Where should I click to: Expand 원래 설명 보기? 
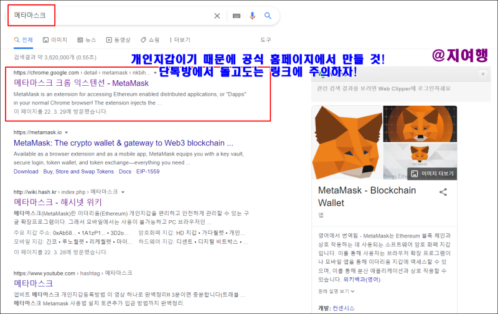pos(336,291)
